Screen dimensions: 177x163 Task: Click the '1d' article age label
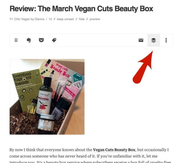coord(50,19)
